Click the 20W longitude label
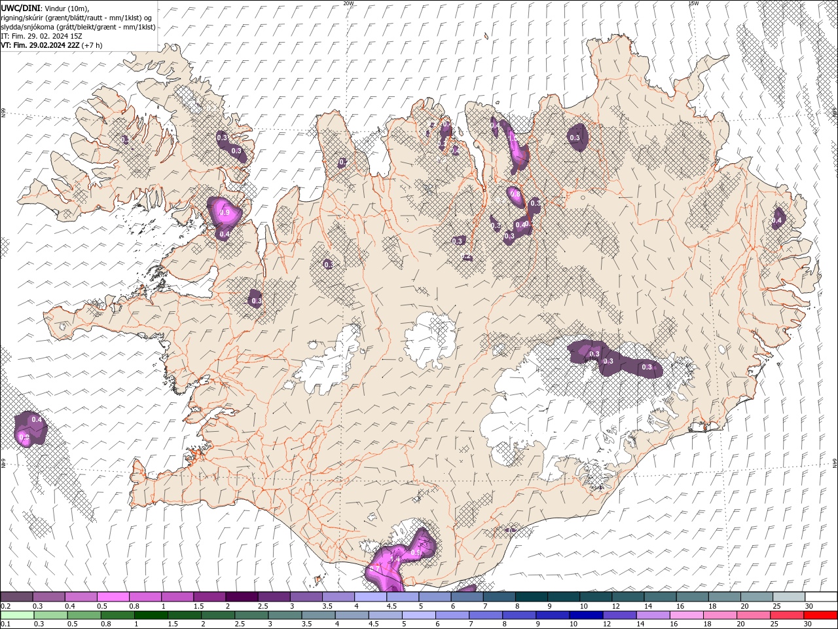Image resolution: width=838 pixels, height=629 pixels. (348, 3)
